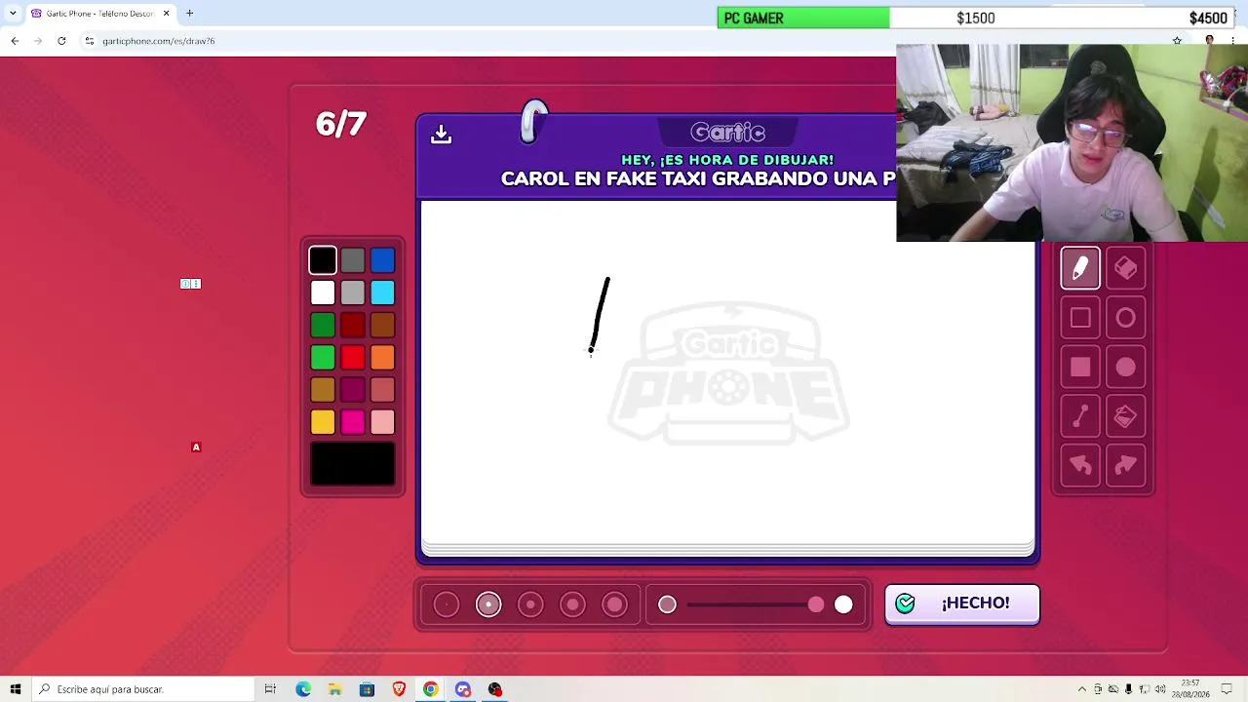Choose the filled ellipse shape tool
This screenshot has width=1248, height=702.
point(1126,368)
